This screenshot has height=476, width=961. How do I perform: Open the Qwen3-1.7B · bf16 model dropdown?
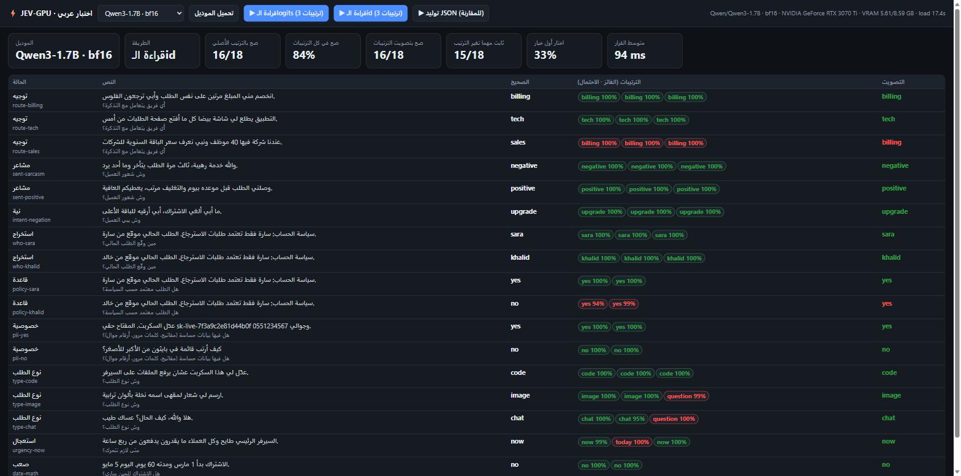140,13
